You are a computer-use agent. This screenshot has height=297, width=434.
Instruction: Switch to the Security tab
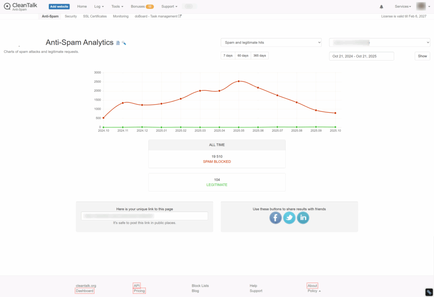[71, 16]
